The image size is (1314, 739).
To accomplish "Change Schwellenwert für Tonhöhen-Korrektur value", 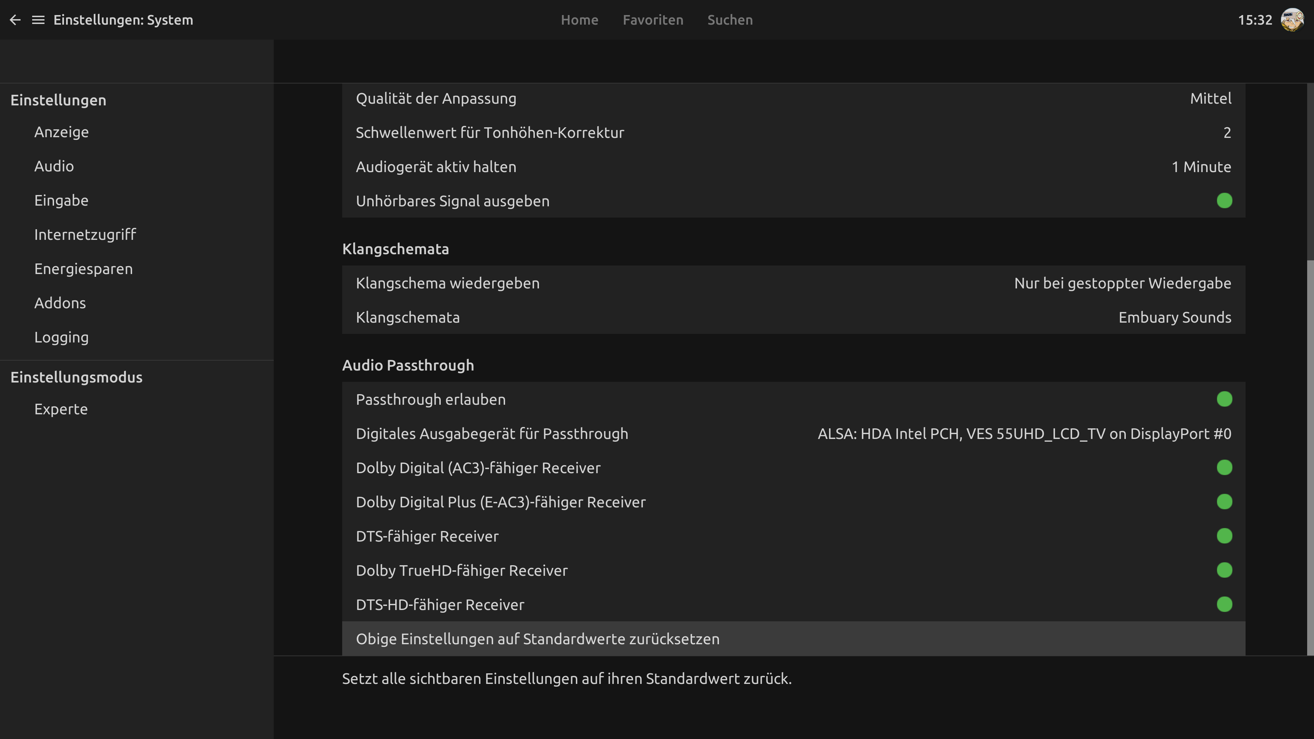I will point(794,133).
